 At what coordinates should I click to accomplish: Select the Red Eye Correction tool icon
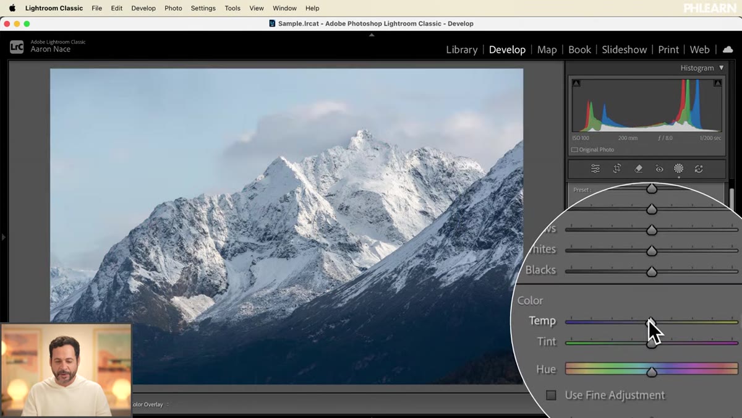(659, 169)
